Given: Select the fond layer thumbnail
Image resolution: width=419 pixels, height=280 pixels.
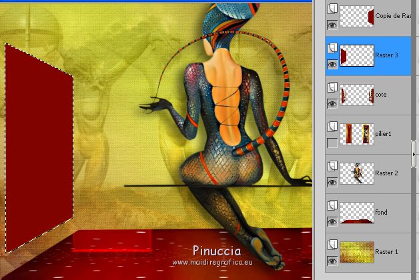Looking at the screenshot, I should pos(357,213).
